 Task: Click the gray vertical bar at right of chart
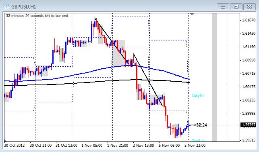[x=215, y=77]
